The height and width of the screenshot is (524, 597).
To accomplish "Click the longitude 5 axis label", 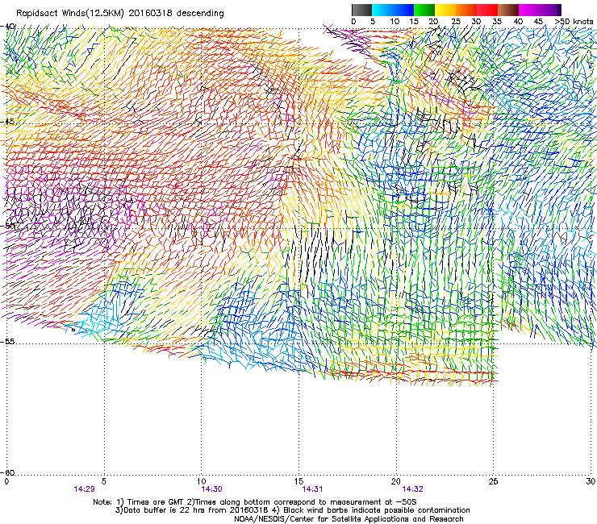I will click(x=103, y=481).
